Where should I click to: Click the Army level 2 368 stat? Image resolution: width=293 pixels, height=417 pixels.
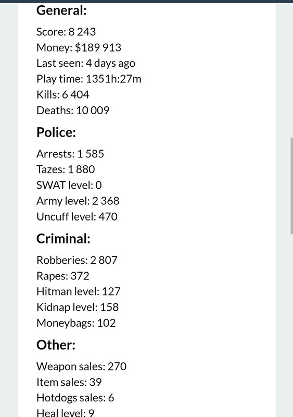pyautogui.click(x=78, y=201)
